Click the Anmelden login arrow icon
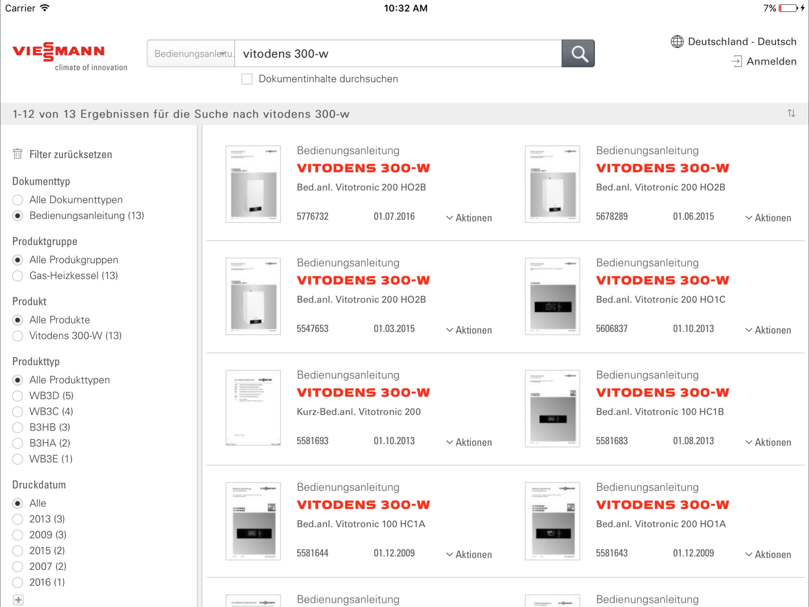809x607 pixels. coord(736,62)
